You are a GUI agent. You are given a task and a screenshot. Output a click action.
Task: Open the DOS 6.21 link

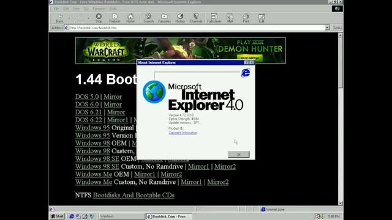[x=88, y=112]
